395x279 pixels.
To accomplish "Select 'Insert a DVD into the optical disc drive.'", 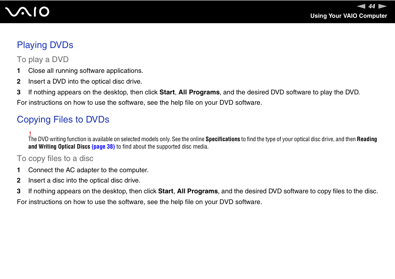I will 85,82.
